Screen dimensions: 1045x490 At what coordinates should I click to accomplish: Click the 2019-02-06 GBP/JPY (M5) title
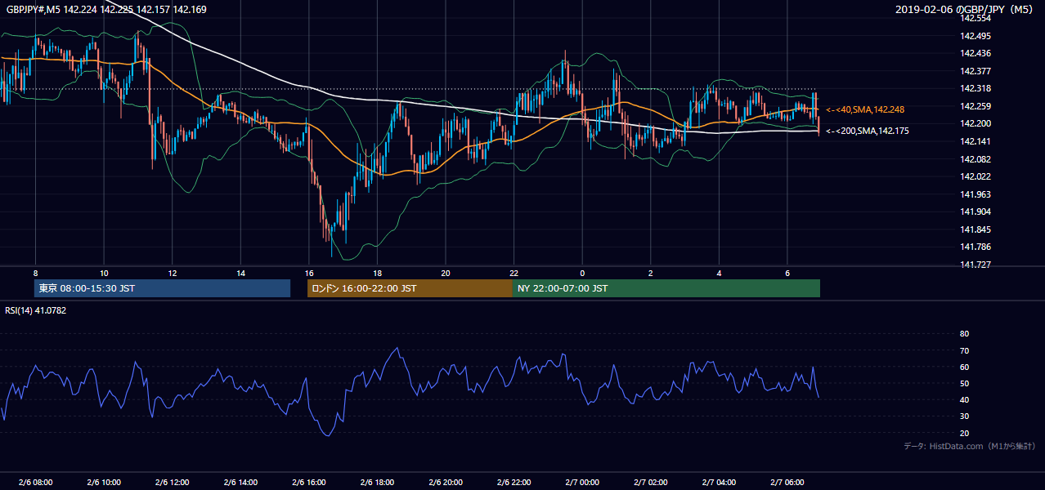[x=966, y=9]
